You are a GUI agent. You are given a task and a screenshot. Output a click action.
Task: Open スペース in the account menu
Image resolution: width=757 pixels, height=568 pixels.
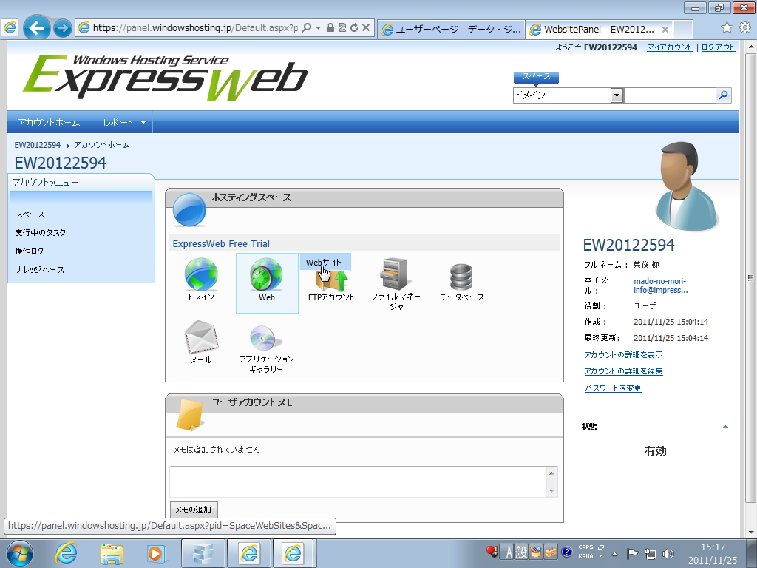(x=30, y=214)
